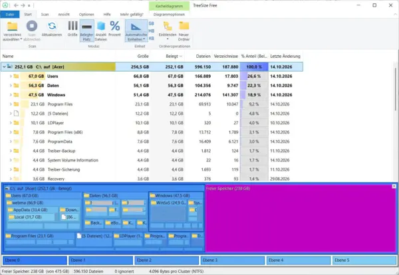The height and width of the screenshot is (275, 399).
Task: Click the TreeSize app logo icon
Action: tap(5, 5)
